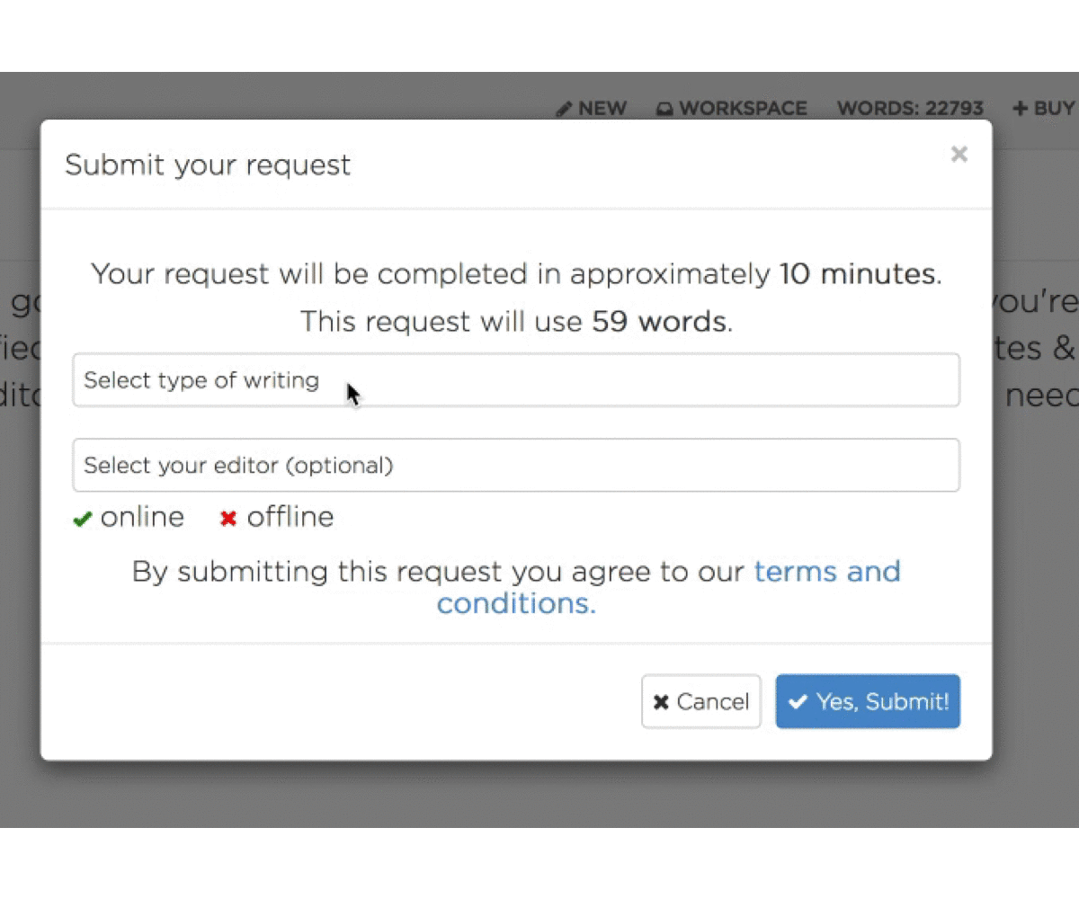Open the terms and conditions link
This screenshot has width=1079, height=899.
click(x=669, y=587)
